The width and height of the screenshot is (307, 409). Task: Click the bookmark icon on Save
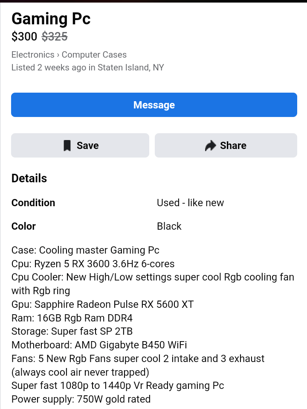[x=67, y=146]
